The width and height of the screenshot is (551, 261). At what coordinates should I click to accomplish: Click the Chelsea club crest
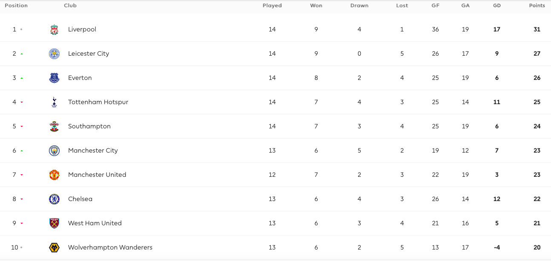tap(54, 199)
